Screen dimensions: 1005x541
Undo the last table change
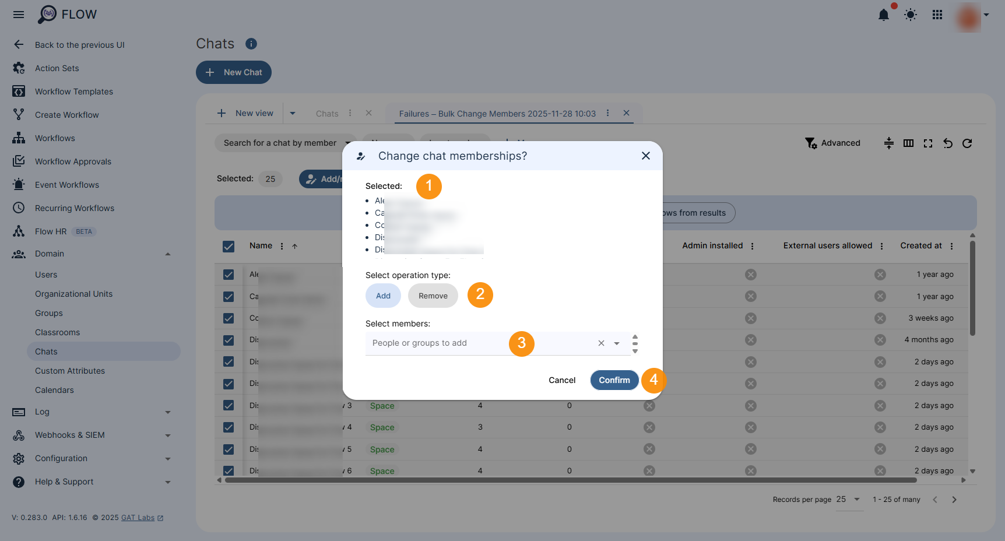click(x=947, y=143)
